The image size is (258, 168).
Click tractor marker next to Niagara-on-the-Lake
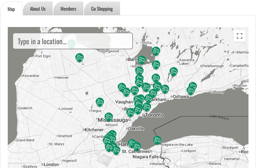[x=157, y=139]
